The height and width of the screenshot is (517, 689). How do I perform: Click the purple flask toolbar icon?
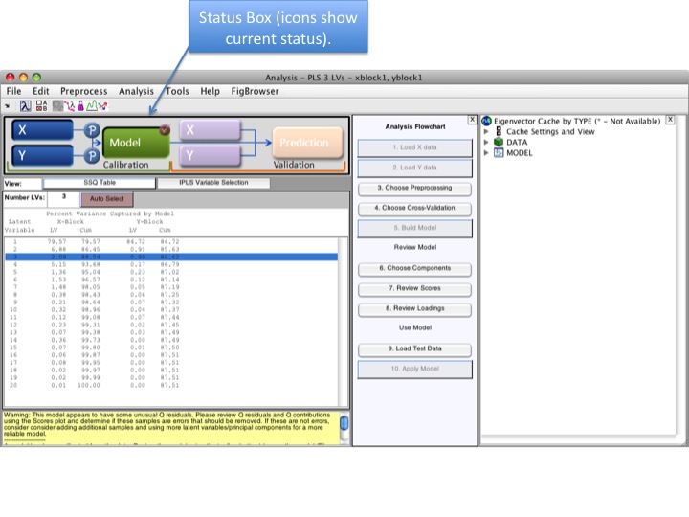pyautogui.click(x=80, y=105)
